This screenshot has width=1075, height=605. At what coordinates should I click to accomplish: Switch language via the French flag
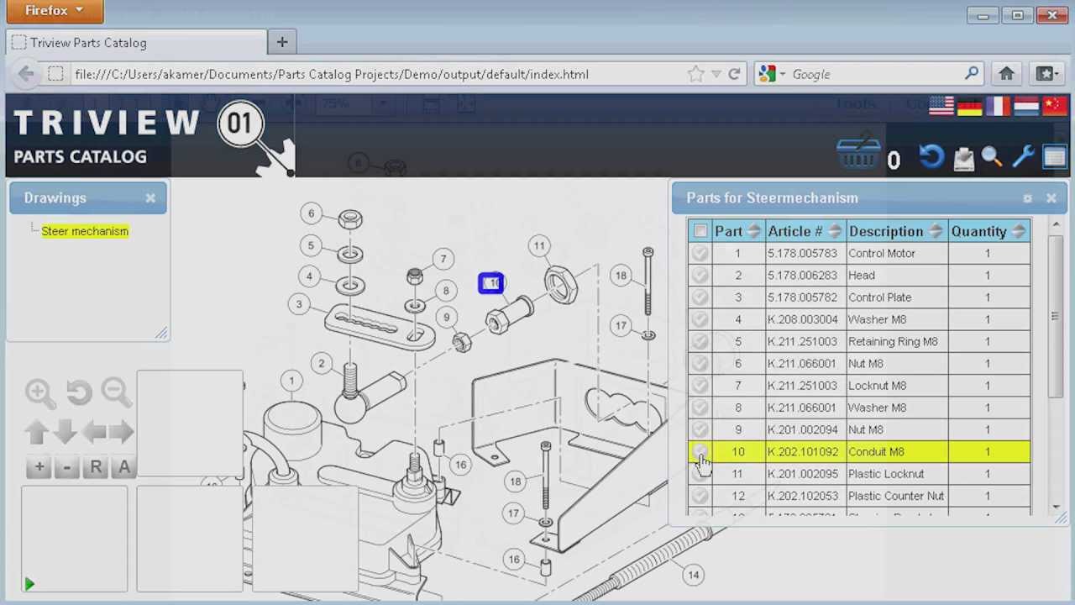click(x=998, y=106)
